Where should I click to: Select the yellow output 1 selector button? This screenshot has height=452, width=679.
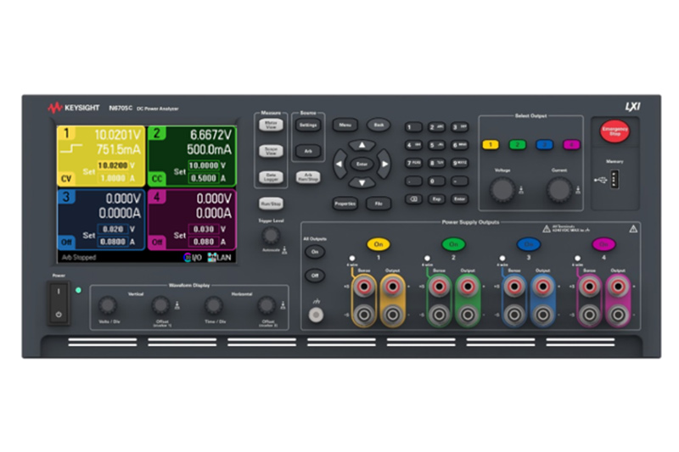pyautogui.click(x=491, y=144)
